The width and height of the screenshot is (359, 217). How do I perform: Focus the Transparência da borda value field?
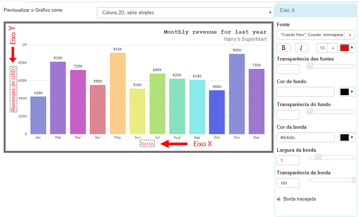click(288, 183)
